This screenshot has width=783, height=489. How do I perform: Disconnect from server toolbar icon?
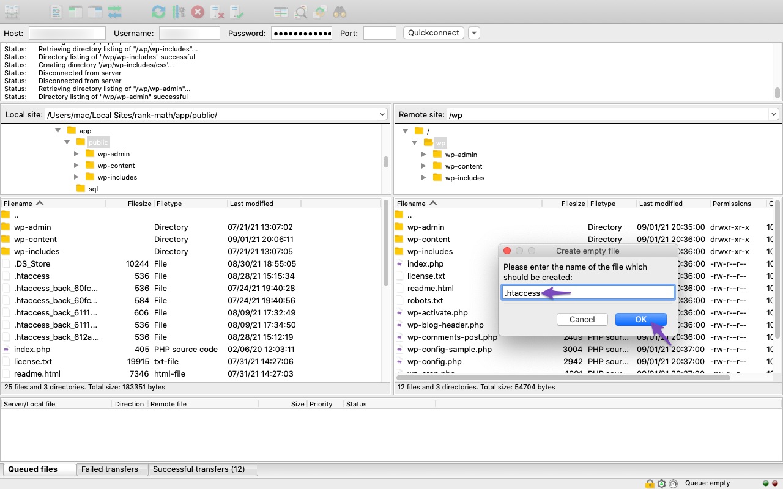pos(217,12)
